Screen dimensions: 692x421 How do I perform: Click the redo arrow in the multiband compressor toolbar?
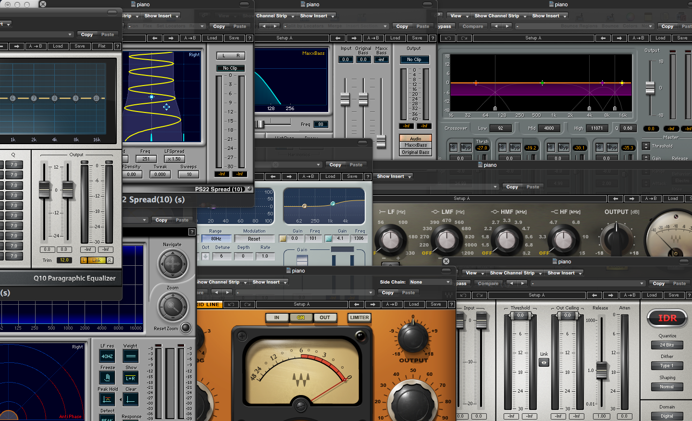464,38
